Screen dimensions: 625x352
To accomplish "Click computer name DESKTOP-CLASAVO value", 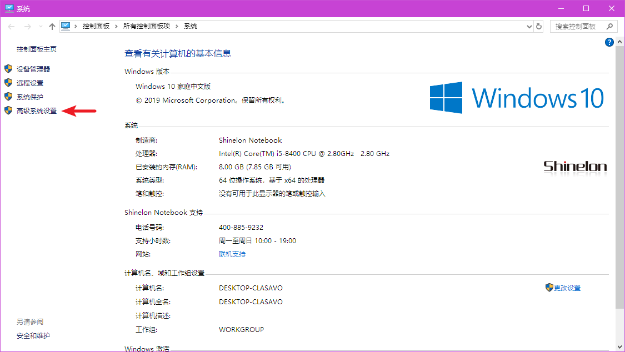I will click(251, 288).
